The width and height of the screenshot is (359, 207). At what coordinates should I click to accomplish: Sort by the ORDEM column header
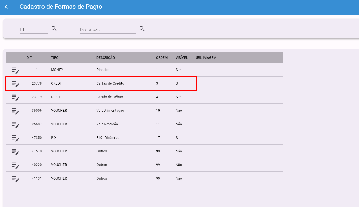click(162, 57)
